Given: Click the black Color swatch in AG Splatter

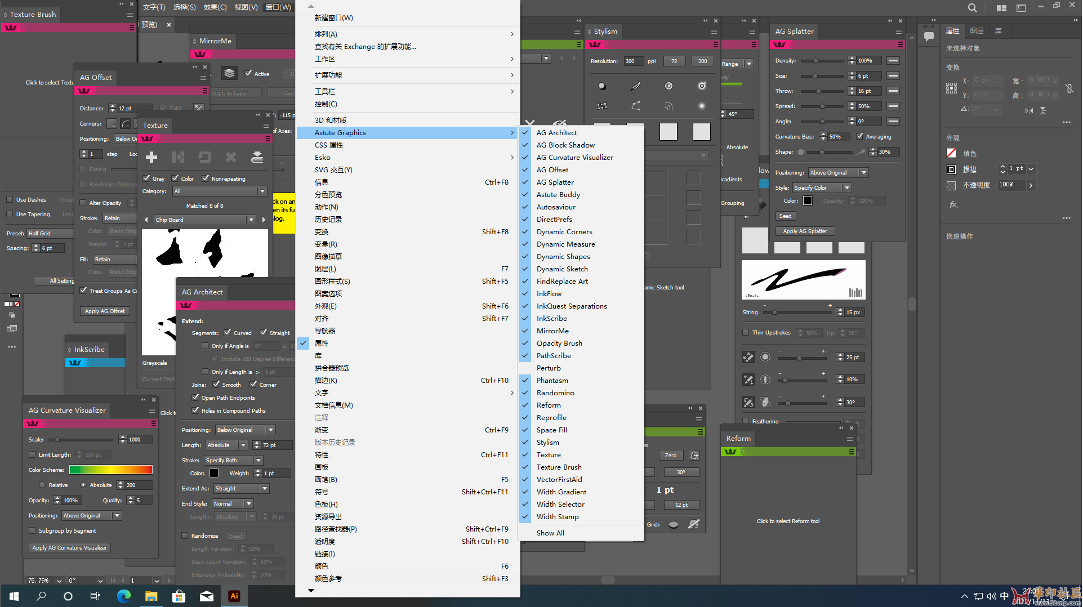Looking at the screenshot, I should pos(808,200).
